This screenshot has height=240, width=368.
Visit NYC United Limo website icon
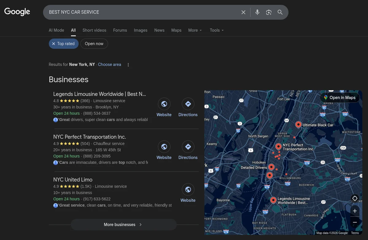click(x=188, y=190)
